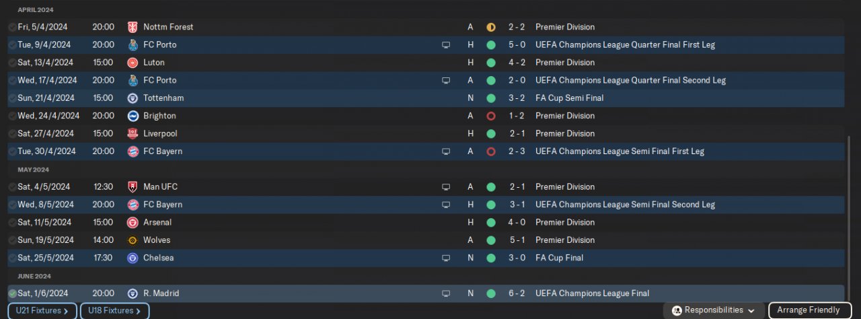The image size is (861, 319).
Task: Click the TV broadcast icon for Chelsea match
Action: tap(445, 258)
